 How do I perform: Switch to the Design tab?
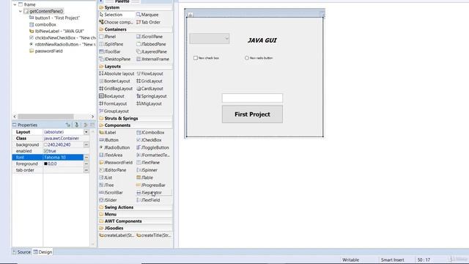pyautogui.click(x=43, y=252)
